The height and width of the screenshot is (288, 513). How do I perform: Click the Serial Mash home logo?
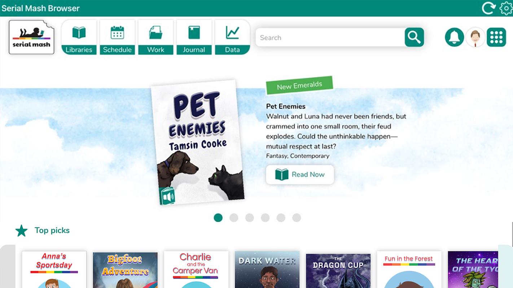click(x=32, y=37)
